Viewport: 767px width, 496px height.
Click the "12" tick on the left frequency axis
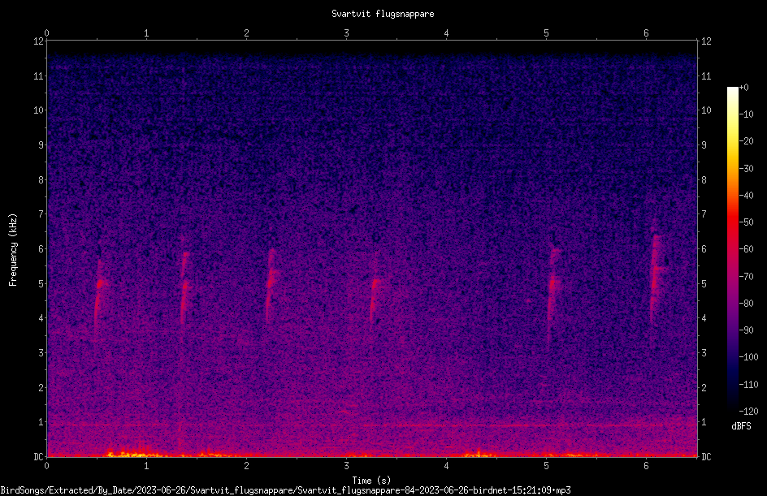coord(39,41)
